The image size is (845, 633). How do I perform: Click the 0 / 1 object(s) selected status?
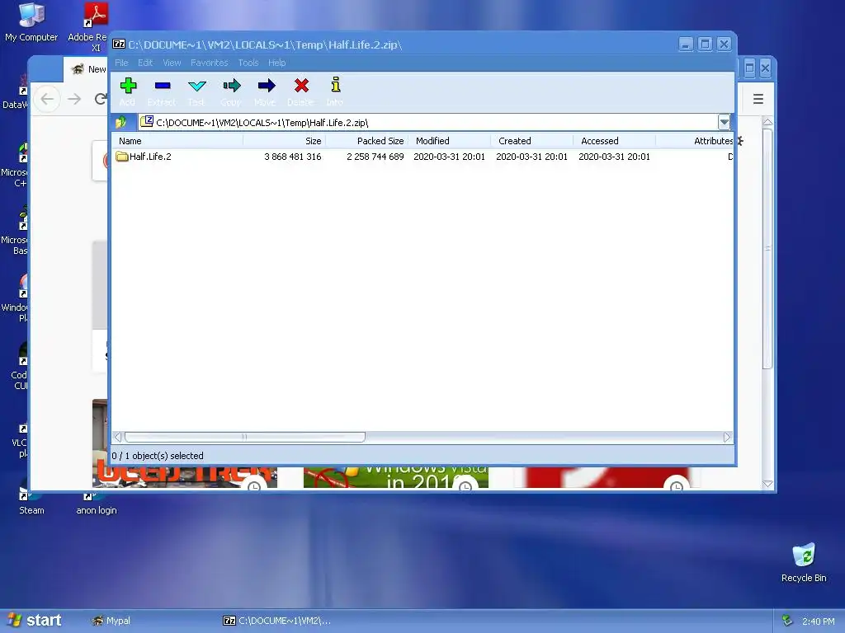[158, 456]
